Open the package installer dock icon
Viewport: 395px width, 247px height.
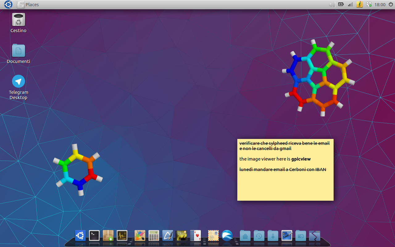(108, 236)
